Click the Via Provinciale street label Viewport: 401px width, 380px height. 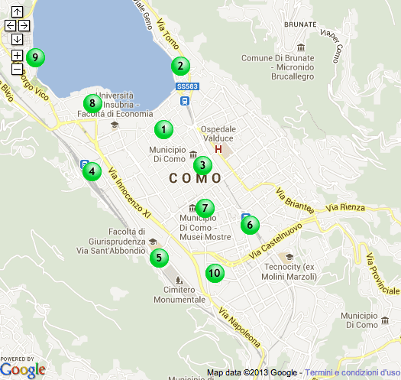tap(383, 273)
